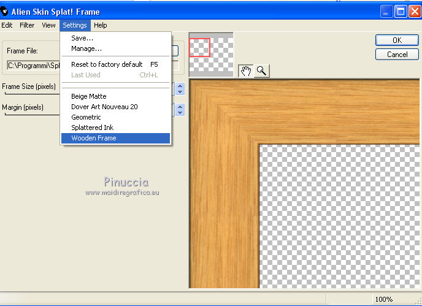Pick the Geometric preset
This screenshot has height=306, width=422.
tap(116, 117)
